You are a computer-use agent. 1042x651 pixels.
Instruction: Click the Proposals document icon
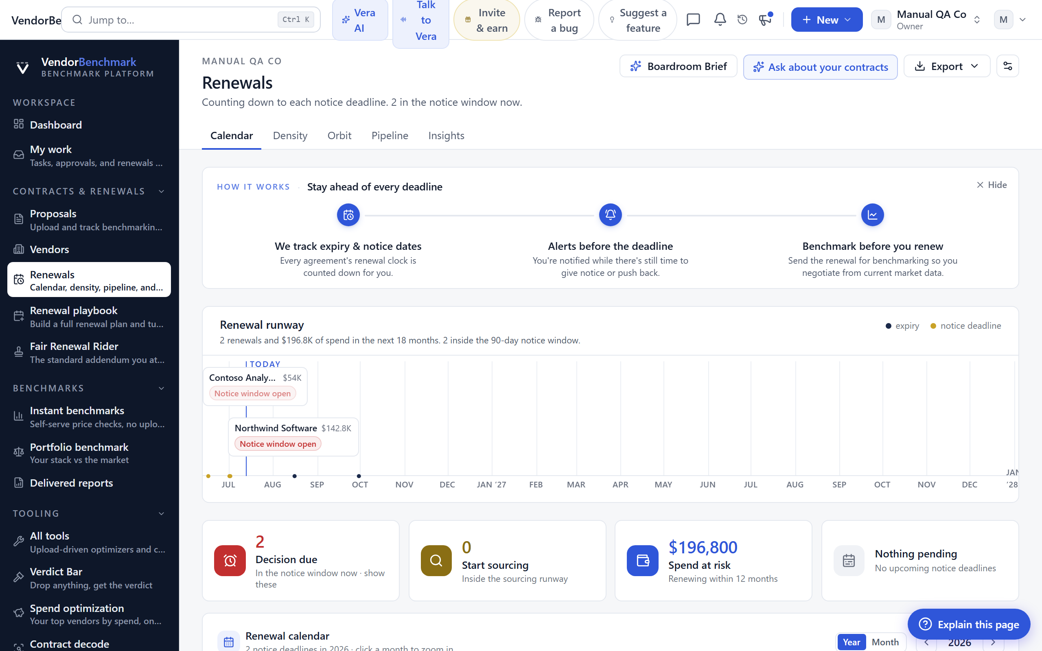18,219
